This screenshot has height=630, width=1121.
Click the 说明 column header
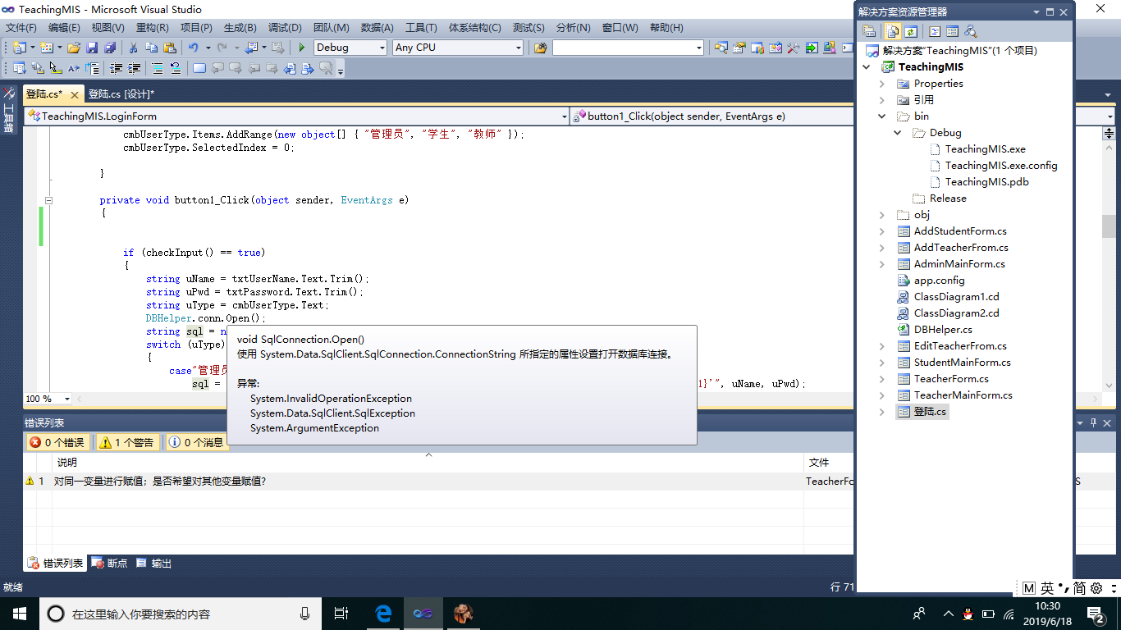(x=67, y=463)
